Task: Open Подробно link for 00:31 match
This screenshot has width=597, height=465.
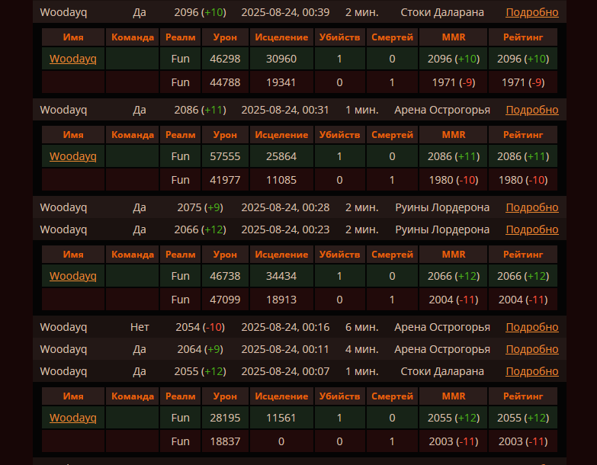Action: tap(532, 110)
